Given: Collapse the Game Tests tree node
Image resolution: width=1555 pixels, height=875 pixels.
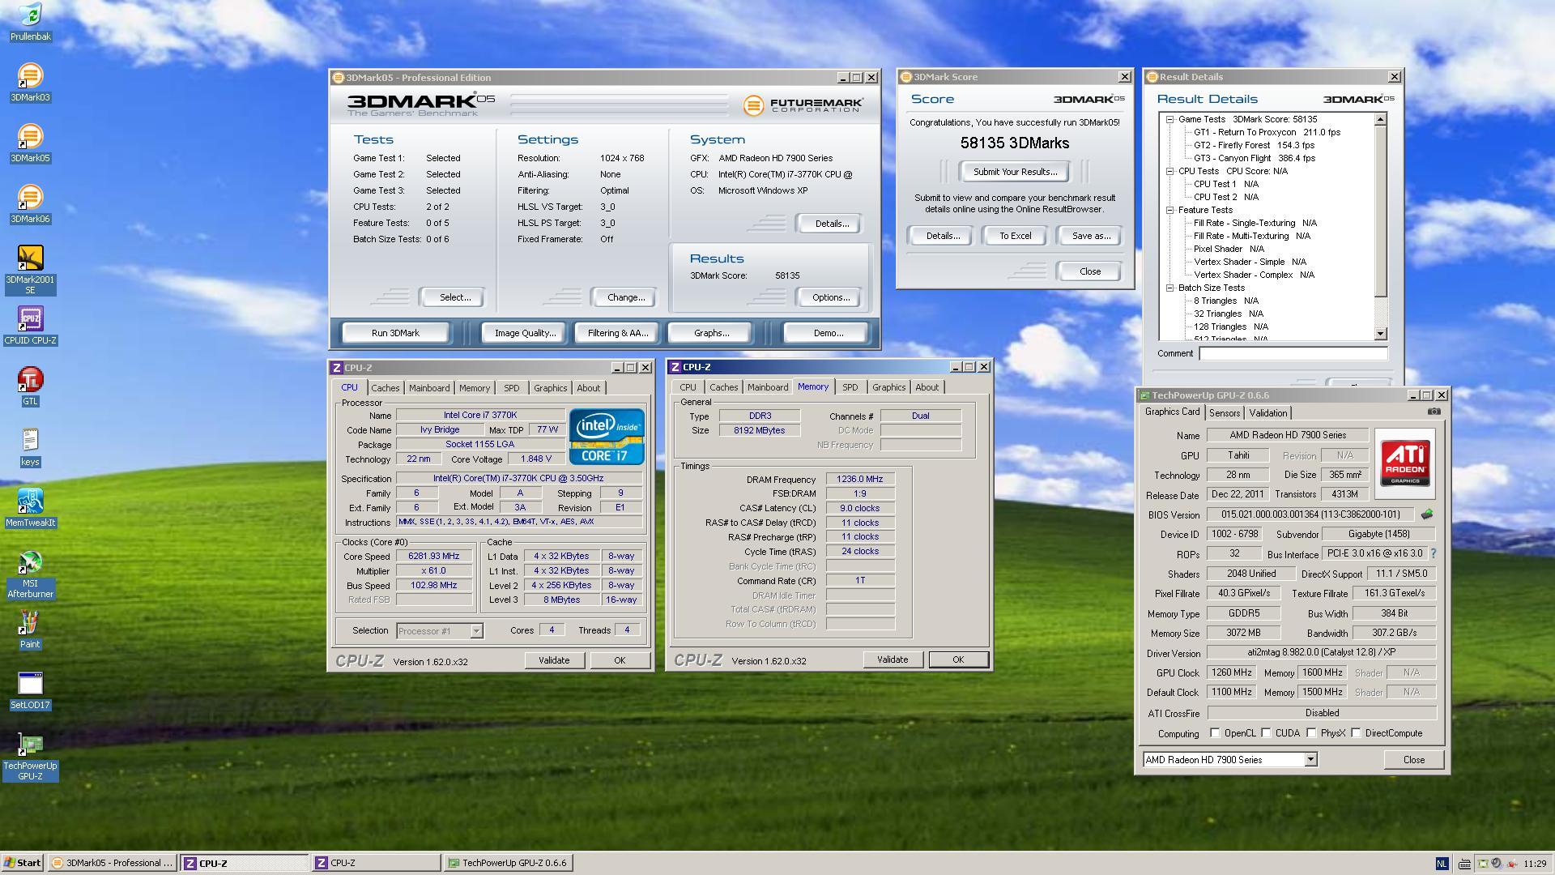Looking at the screenshot, I should [x=1169, y=119].
